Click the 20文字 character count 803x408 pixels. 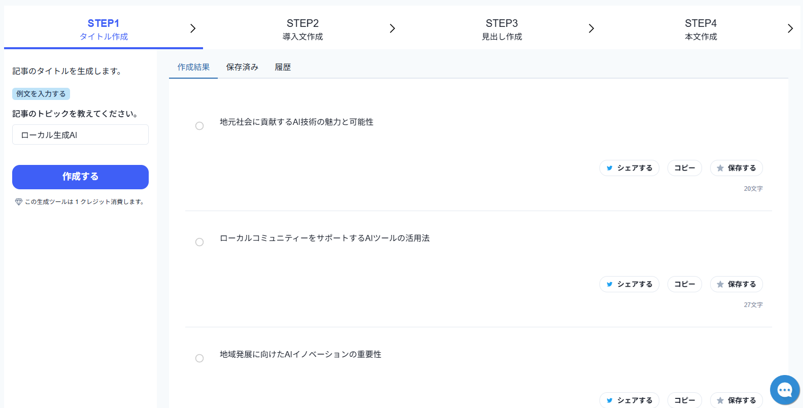(x=753, y=189)
